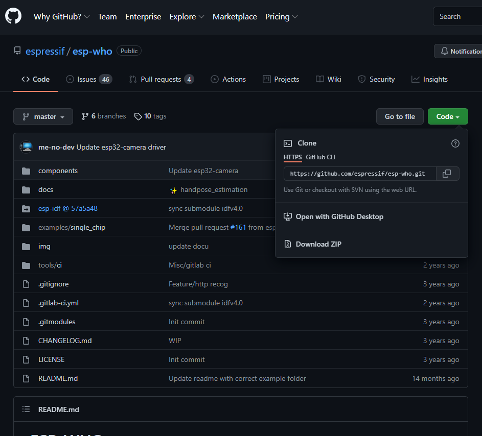Open the Marketplace page
Screen dimensions: 482x436
tap(235, 16)
